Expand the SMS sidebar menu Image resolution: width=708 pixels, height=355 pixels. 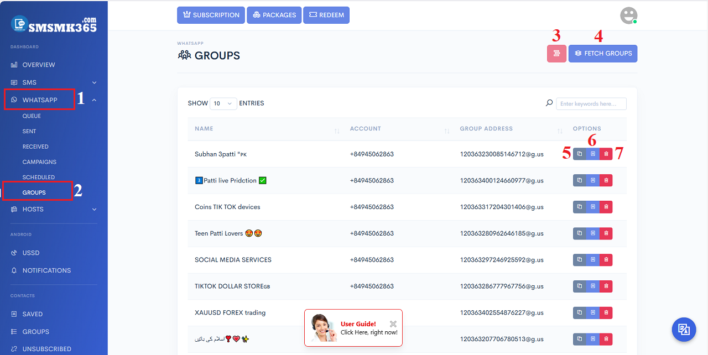pyautogui.click(x=54, y=82)
